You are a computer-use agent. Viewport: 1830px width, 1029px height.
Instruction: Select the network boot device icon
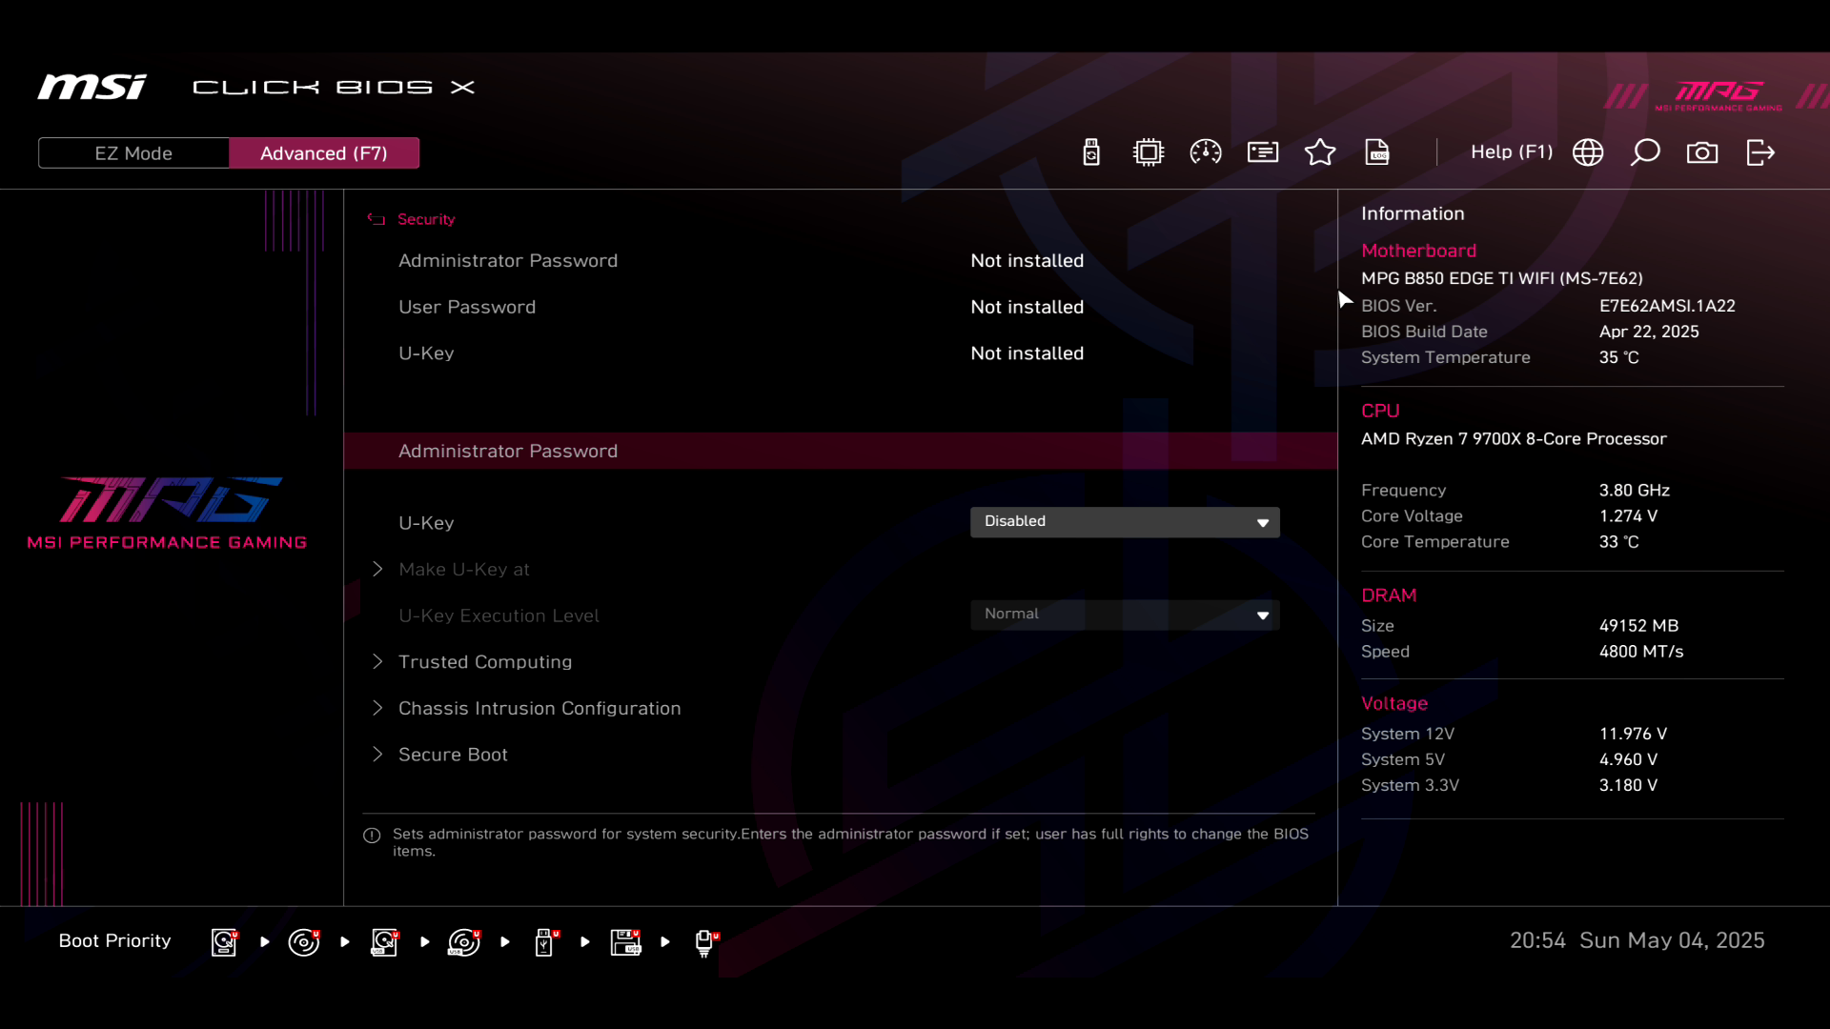click(705, 942)
